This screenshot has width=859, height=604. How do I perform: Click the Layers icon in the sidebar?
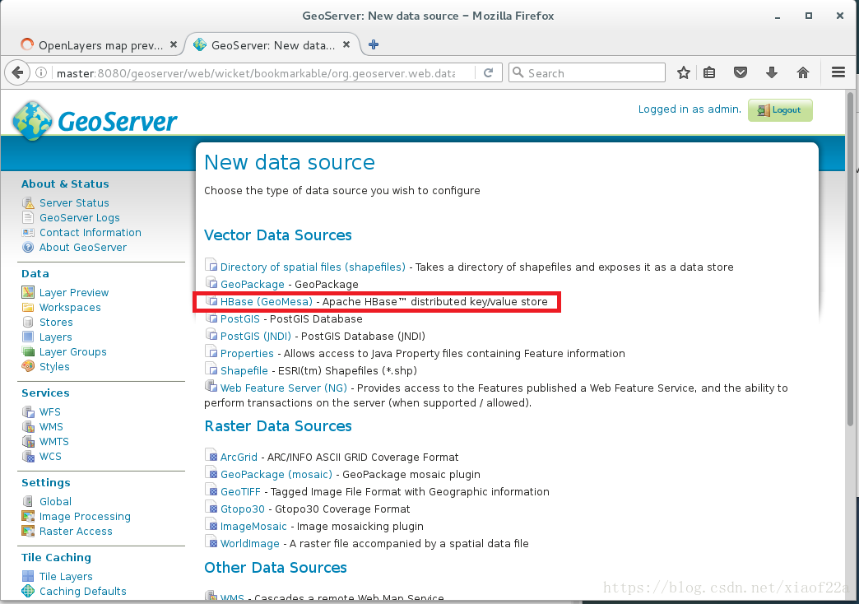28,337
